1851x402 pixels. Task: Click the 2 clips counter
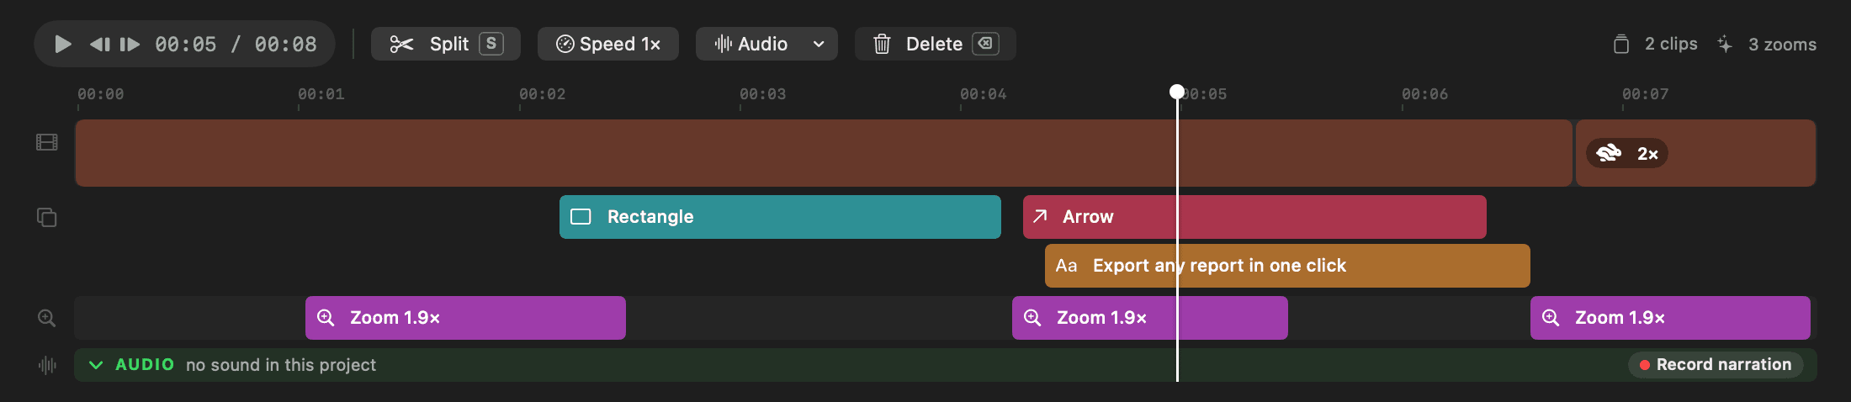tap(1655, 44)
